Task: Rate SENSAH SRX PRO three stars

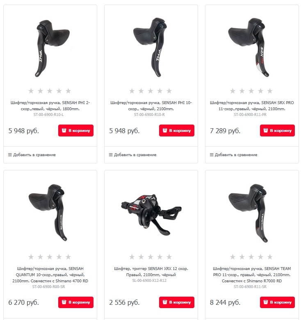Action: point(251,91)
